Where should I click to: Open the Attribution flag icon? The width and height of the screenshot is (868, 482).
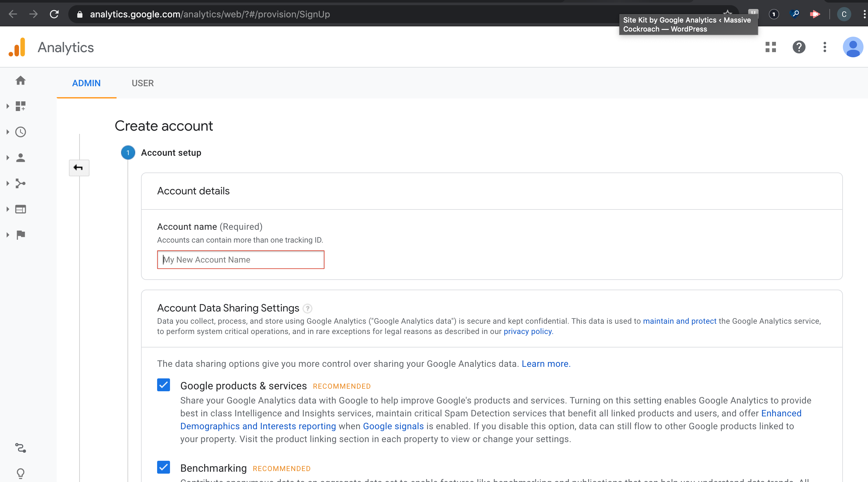[x=21, y=235]
